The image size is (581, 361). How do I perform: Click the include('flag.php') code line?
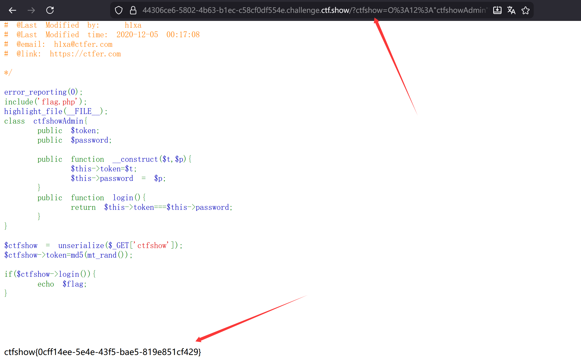(45, 102)
